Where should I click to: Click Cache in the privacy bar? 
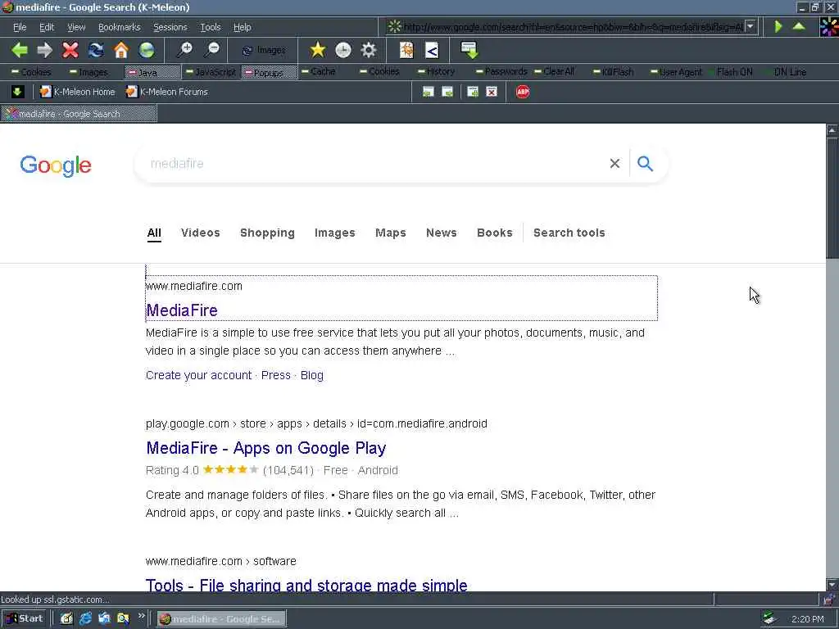click(319, 72)
